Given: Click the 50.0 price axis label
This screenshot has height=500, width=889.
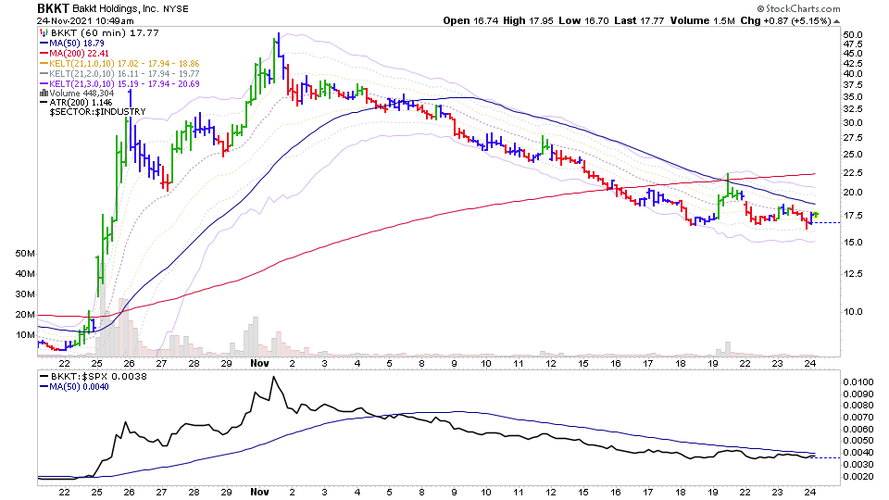Looking at the screenshot, I should [853, 35].
